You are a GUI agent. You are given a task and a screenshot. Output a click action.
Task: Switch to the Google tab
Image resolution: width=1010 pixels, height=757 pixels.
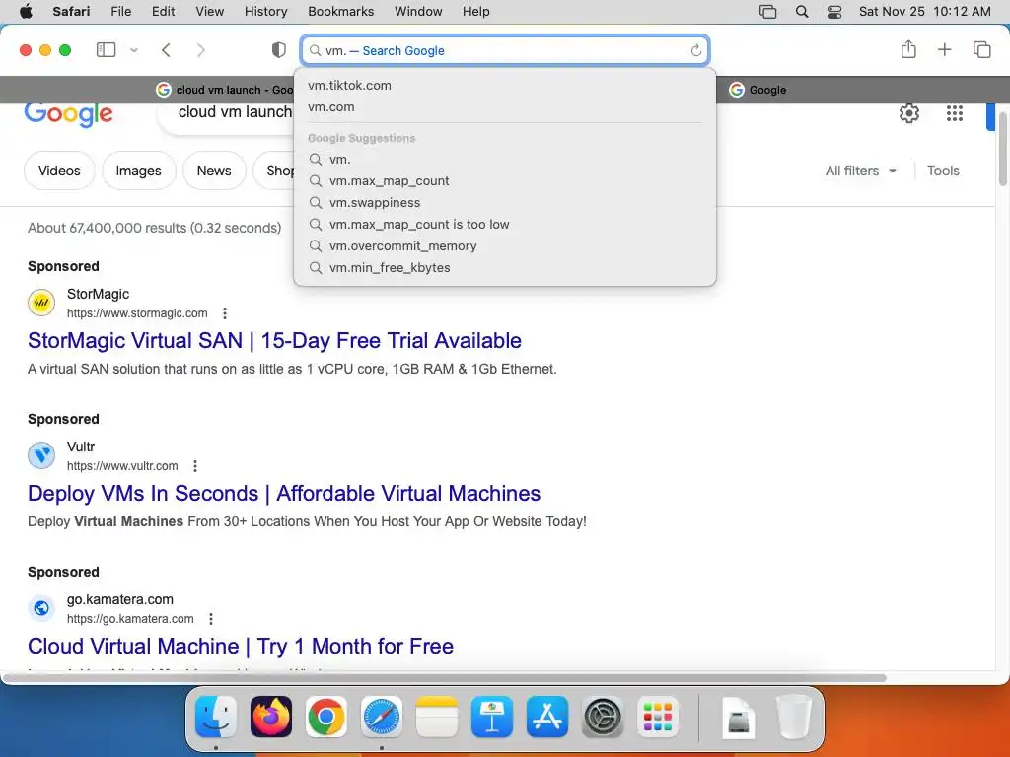coord(757,90)
